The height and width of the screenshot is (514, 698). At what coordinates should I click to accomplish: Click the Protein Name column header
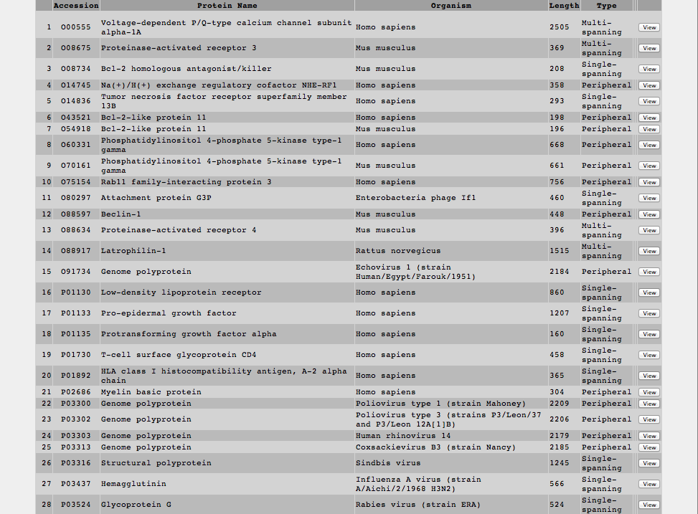(x=227, y=6)
